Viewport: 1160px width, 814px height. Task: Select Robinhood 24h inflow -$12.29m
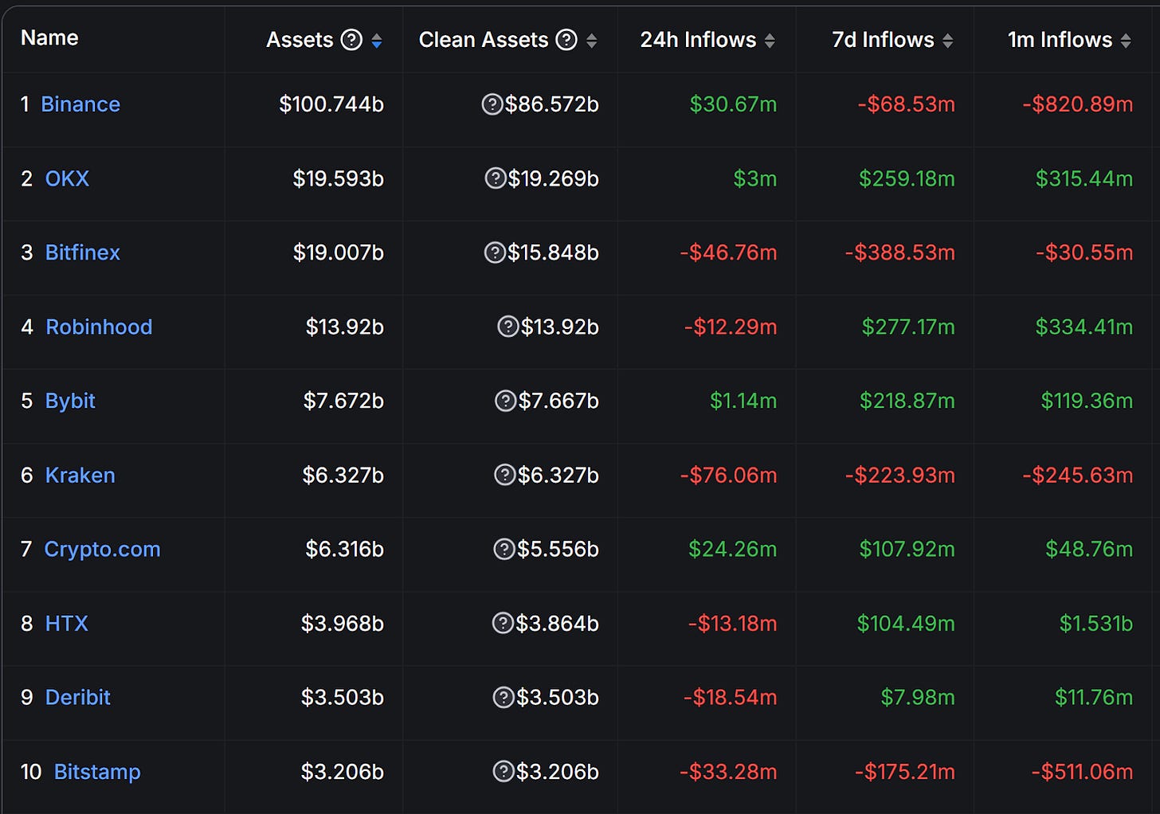(731, 327)
